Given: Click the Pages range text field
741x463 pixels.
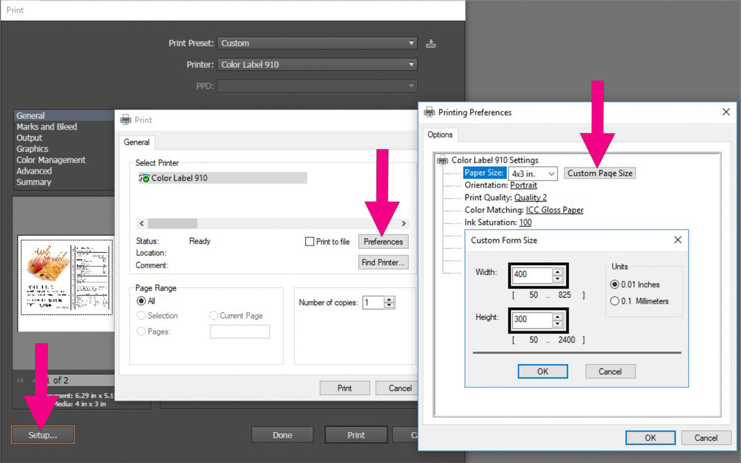Looking at the screenshot, I should [x=240, y=332].
